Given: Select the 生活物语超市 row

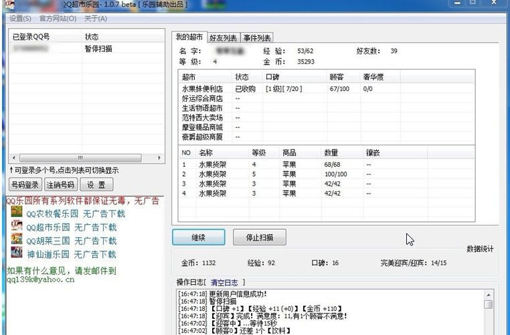Looking at the screenshot, I should (327, 108).
